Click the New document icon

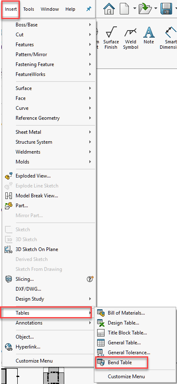124,9
